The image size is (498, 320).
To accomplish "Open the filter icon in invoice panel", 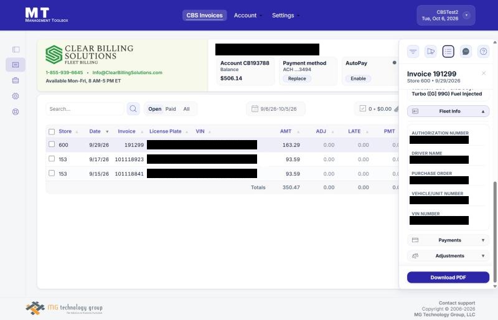I will click(x=413, y=52).
